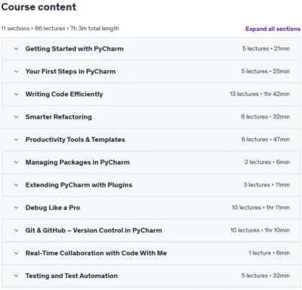Expand the Git & GitHub section chevron
Image resolution: width=302 pixels, height=290 pixels.
16,230
